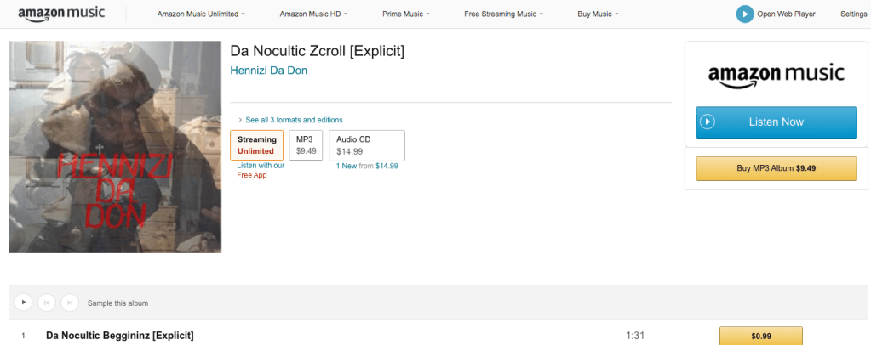Click Buy MP3 Album $9.49 button
Viewport: 871px width, 345px height.
pyautogui.click(x=776, y=168)
